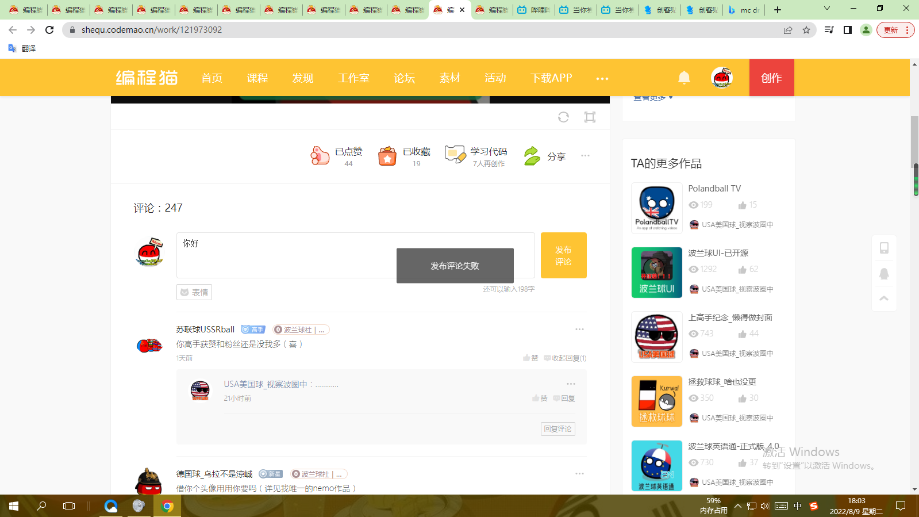This screenshot has height=517, width=919.
Task: Open the user avatar in the navbar
Action: tap(722, 78)
